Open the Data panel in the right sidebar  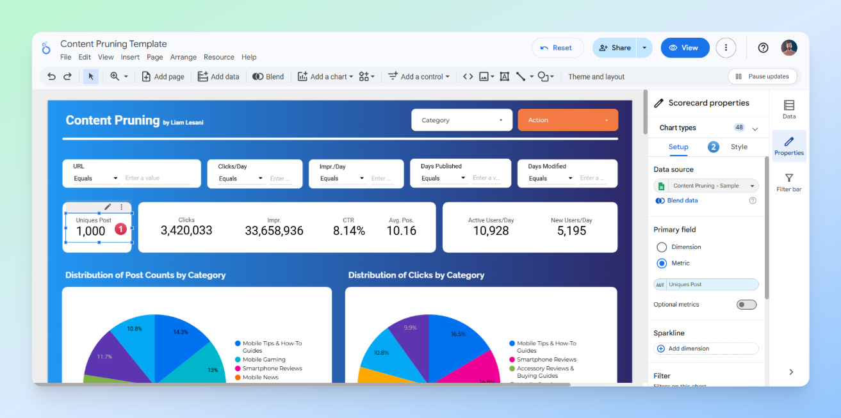(x=788, y=109)
